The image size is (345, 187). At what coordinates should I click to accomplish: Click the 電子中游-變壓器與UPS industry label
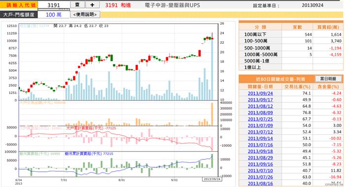coord(172,5)
